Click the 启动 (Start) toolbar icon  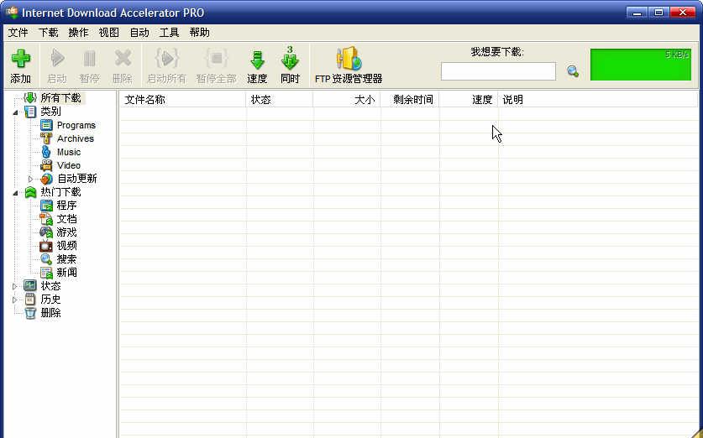(x=57, y=59)
